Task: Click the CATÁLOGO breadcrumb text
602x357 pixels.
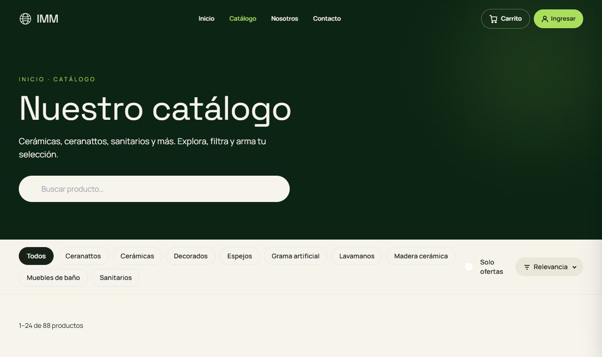Action: 74,79
